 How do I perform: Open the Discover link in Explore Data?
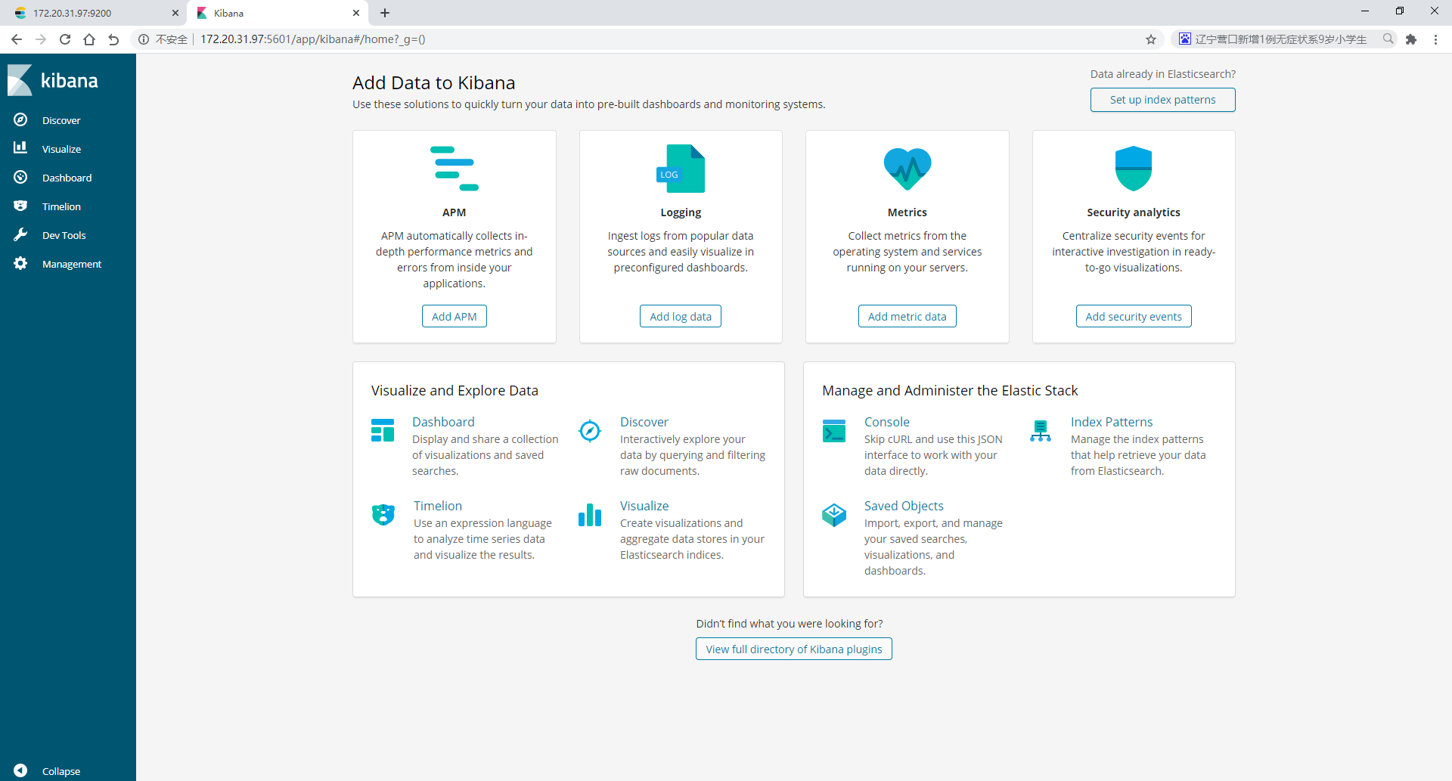644,422
